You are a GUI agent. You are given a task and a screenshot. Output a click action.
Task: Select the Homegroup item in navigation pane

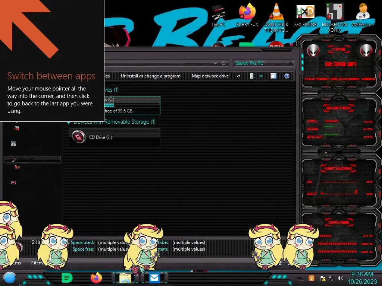(27, 144)
